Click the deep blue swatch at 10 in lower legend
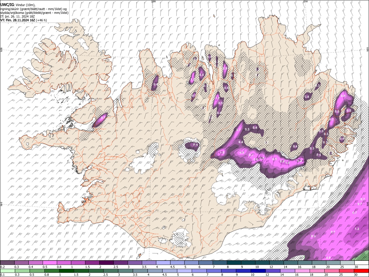Image resolution: width=369 pixels, height=277 pixels. tap(258, 271)
